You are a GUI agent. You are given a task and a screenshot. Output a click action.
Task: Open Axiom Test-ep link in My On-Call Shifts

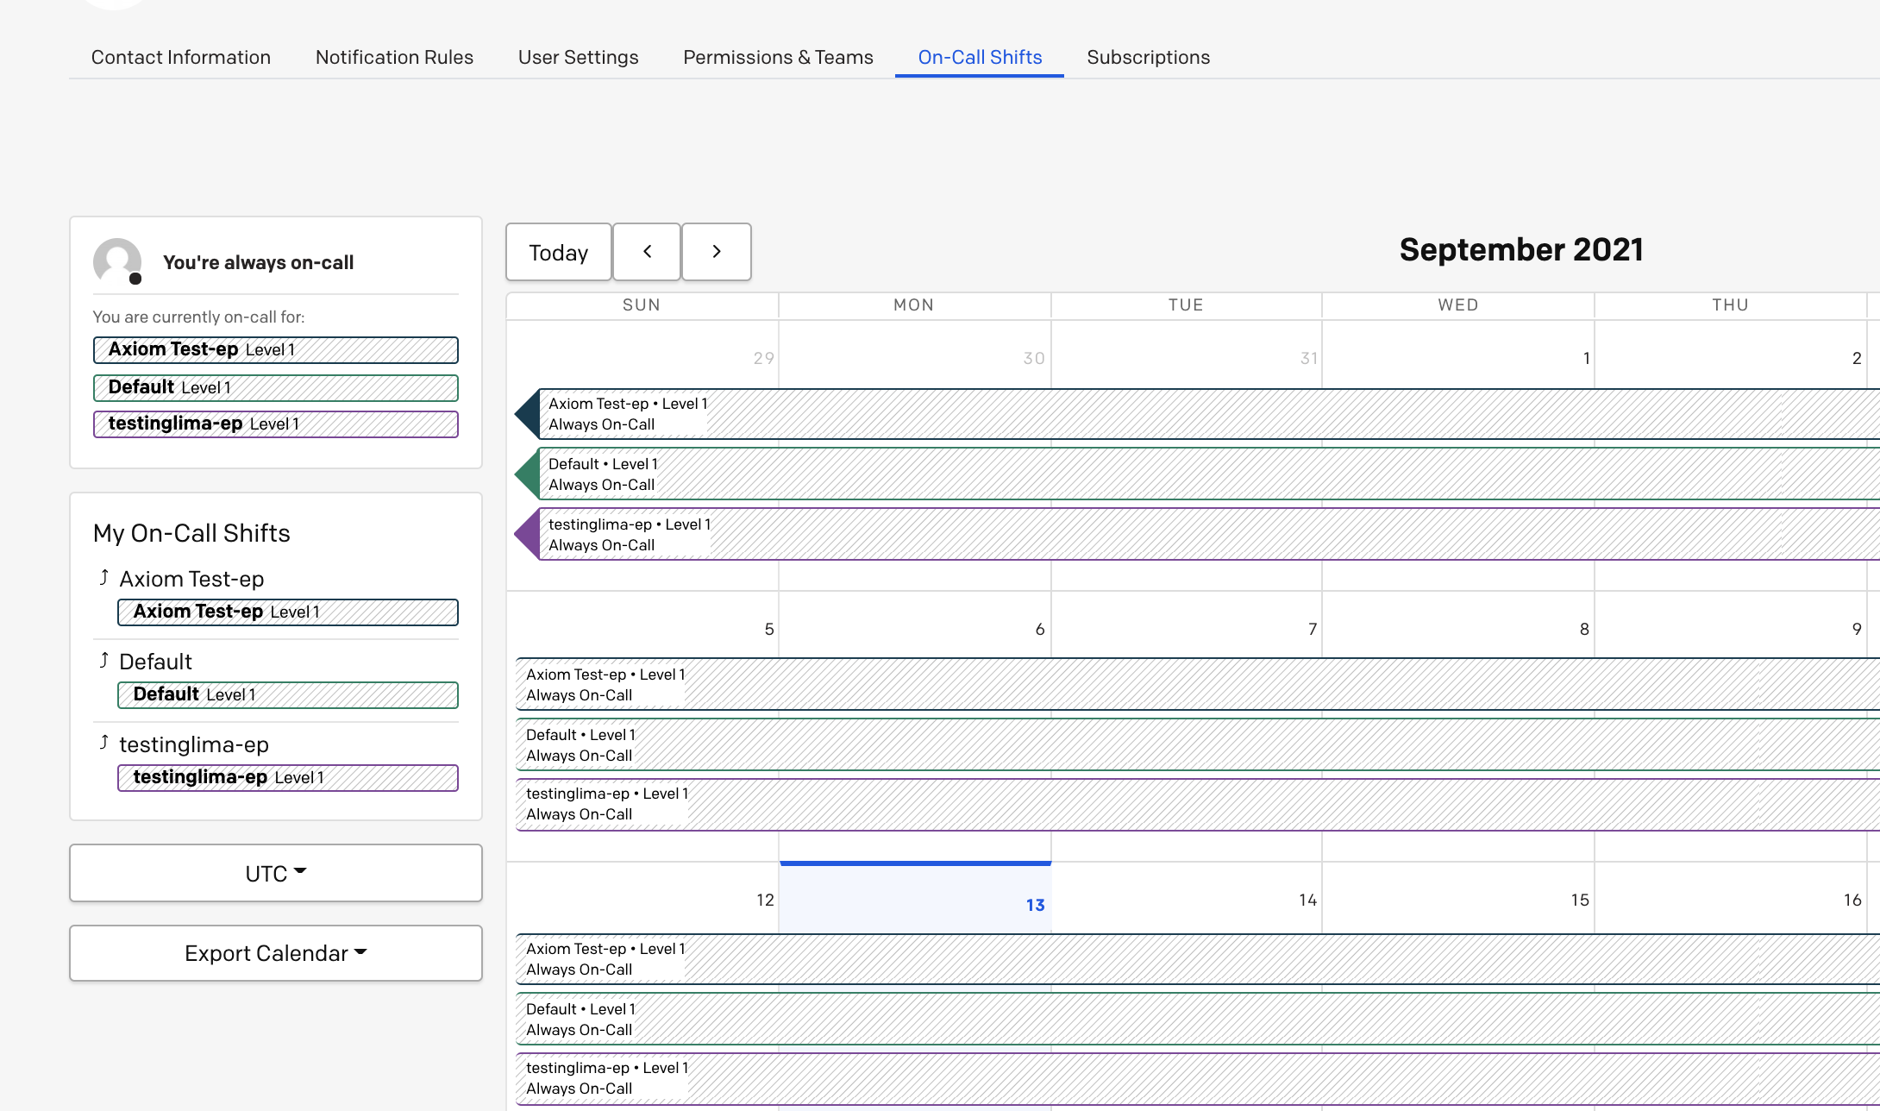pos(191,579)
